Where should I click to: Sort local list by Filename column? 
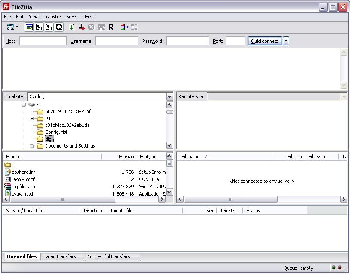point(52,157)
